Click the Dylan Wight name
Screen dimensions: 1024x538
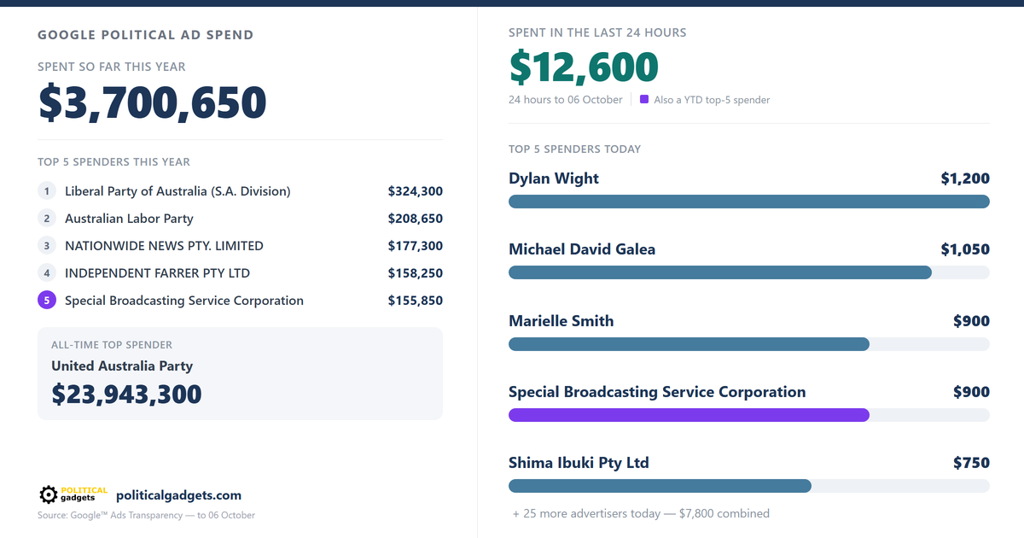click(x=554, y=178)
